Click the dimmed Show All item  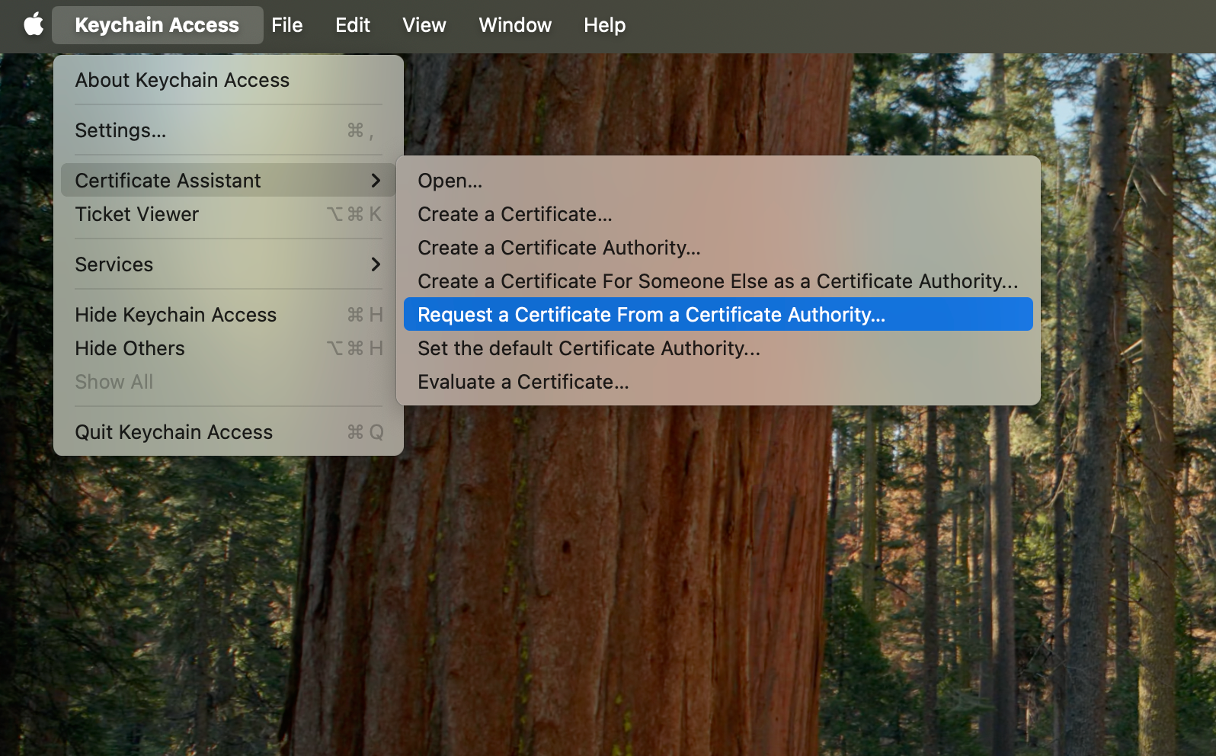229,382
